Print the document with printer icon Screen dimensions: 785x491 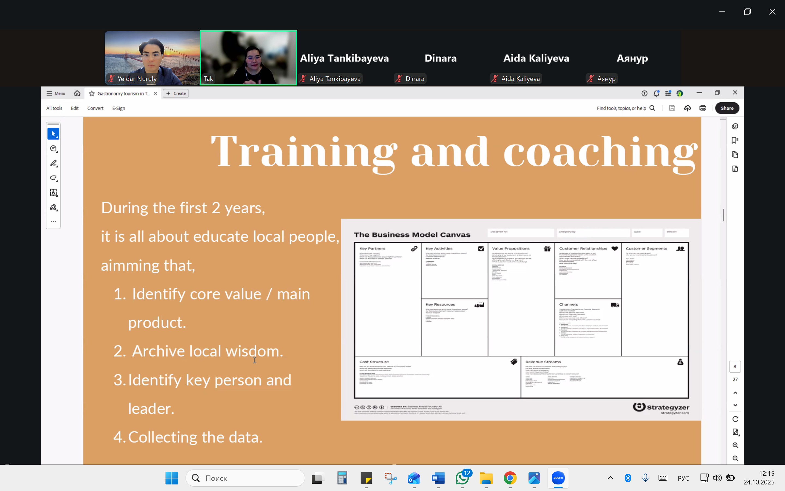pos(703,108)
